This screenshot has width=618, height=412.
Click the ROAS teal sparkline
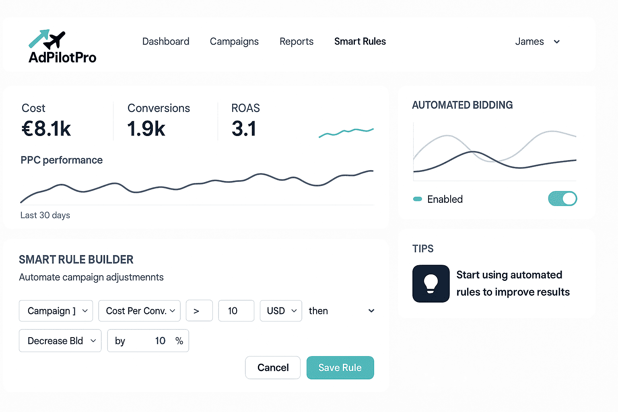pyautogui.click(x=346, y=132)
